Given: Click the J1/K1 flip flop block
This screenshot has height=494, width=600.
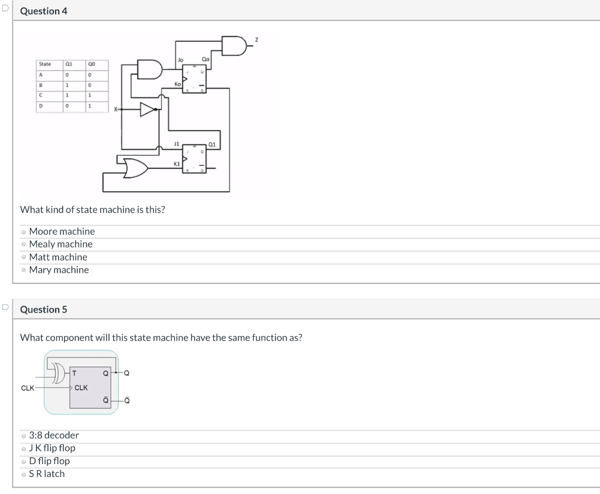Looking at the screenshot, I should (x=193, y=159).
